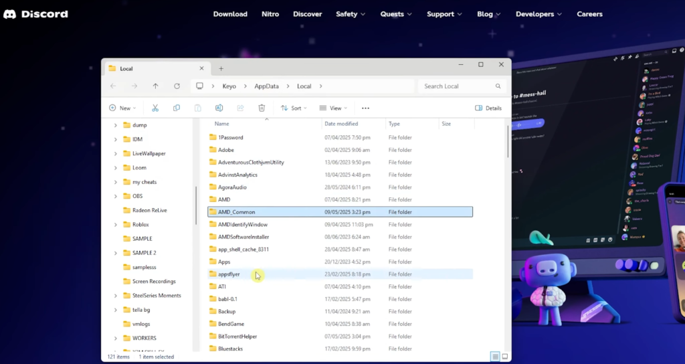Refresh the Local folder view
The width and height of the screenshot is (685, 364).
[177, 86]
